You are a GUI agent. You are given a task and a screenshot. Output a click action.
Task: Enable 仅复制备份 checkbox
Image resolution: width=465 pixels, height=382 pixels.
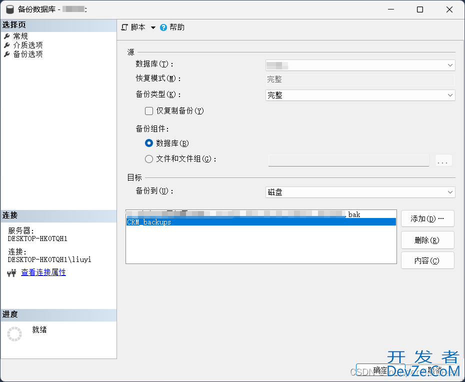(x=149, y=111)
